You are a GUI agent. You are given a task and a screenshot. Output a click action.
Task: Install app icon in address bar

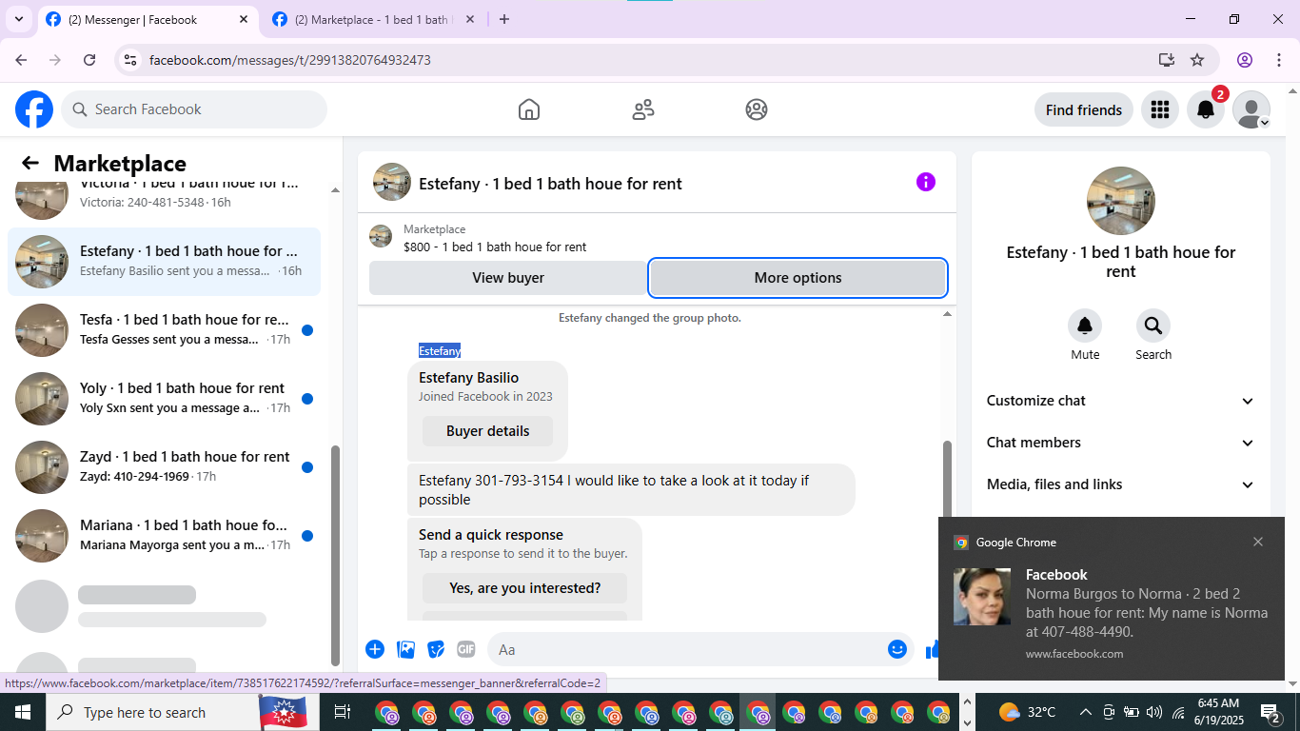(x=1167, y=60)
